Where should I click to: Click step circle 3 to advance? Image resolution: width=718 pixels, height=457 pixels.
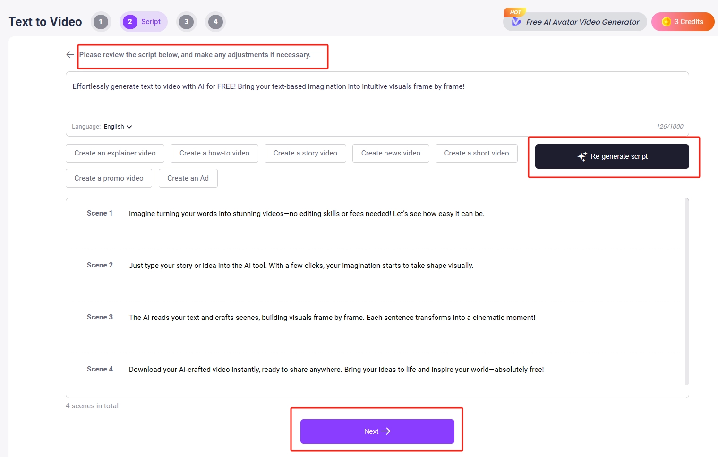pyautogui.click(x=186, y=21)
